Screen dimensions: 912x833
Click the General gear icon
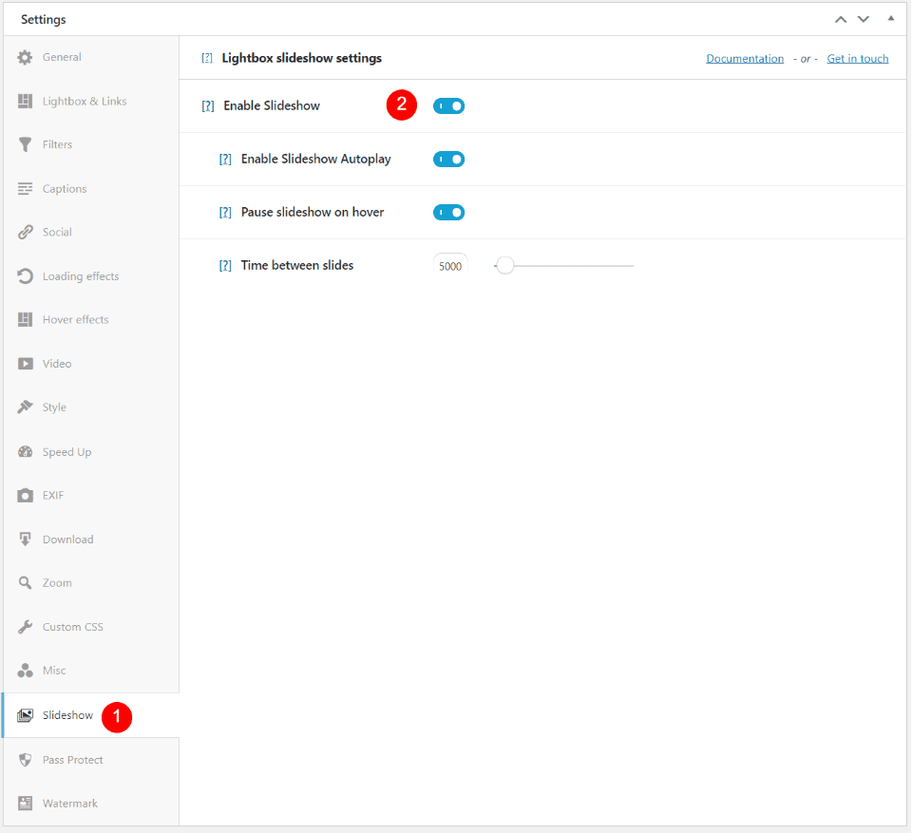point(25,57)
